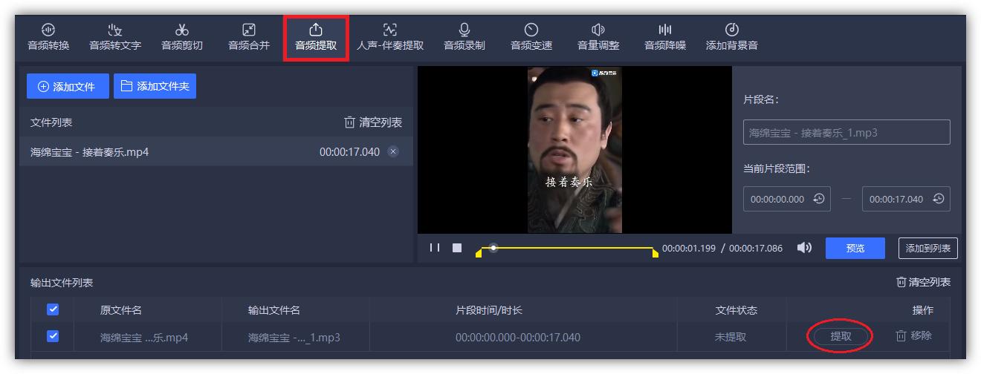Image resolution: width=981 pixels, height=374 pixels.
Task: Click the 未提取 file status cell
Action: 731,337
